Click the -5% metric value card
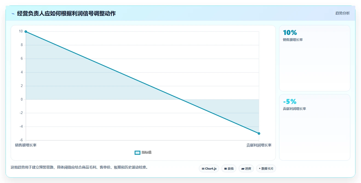 click(314, 127)
